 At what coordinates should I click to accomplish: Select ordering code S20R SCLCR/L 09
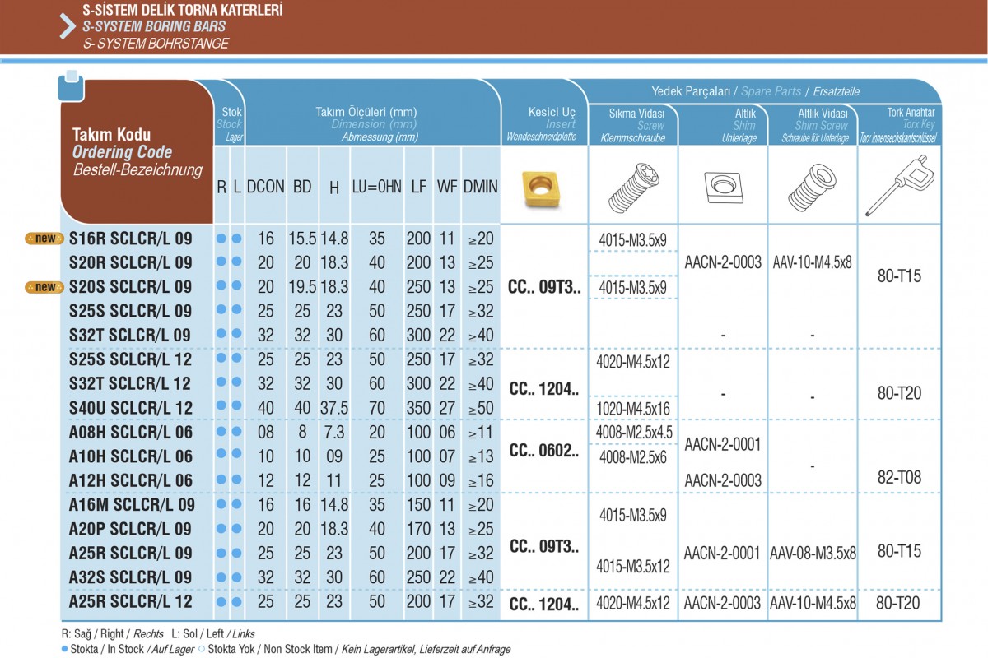[130, 263]
